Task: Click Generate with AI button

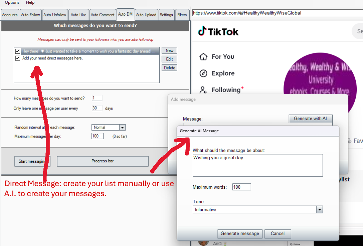Action: [310, 119]
